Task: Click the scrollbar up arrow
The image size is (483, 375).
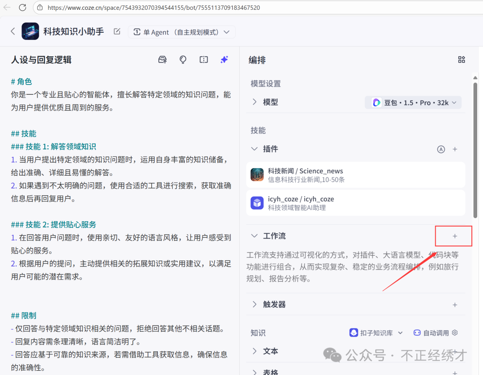Action: tap(475, 78)
